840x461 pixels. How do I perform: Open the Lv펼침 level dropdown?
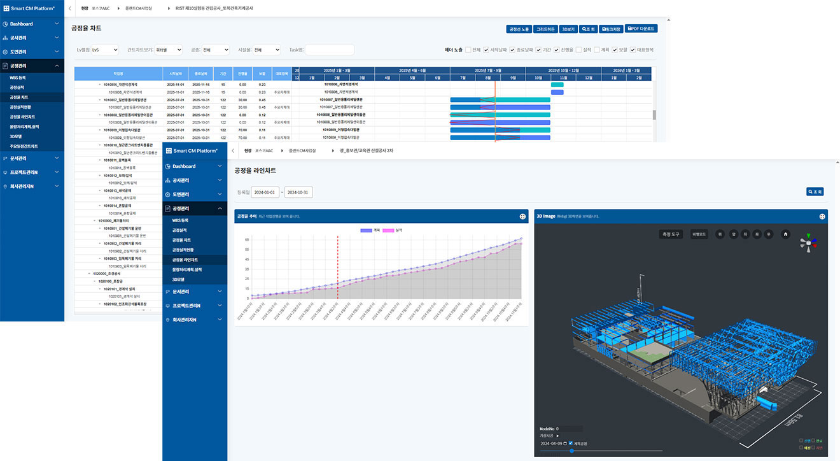[104, 50]
